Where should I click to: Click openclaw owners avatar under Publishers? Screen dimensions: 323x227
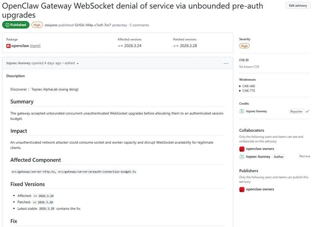point(242,189)
